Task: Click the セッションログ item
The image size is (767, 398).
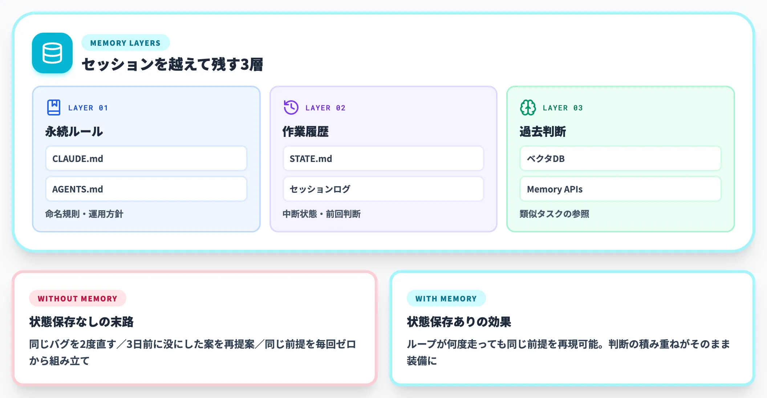Action: 383,189
